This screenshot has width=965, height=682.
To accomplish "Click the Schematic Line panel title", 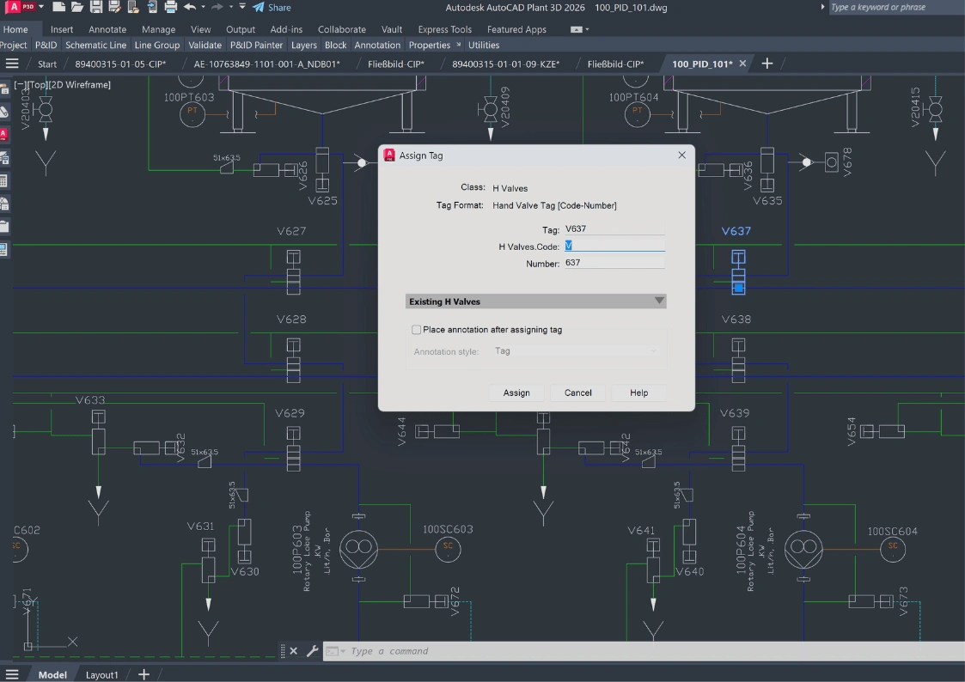I will (x=95, y=45).
